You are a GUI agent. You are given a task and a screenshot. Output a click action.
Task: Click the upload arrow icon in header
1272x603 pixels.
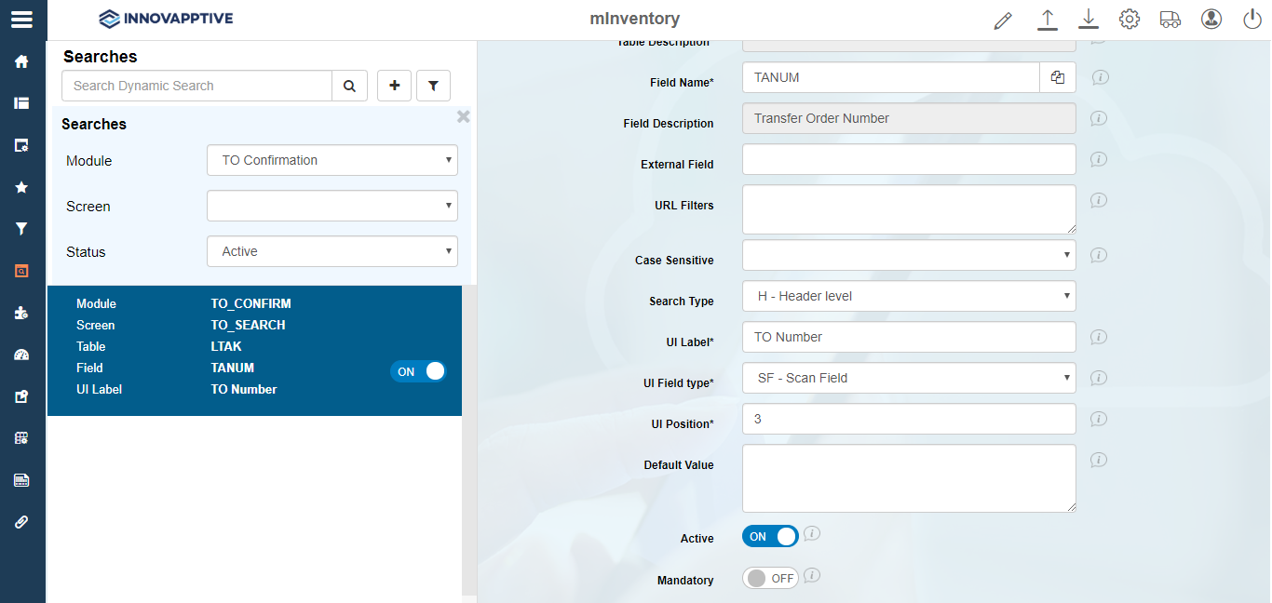[x=1048, y=20]
